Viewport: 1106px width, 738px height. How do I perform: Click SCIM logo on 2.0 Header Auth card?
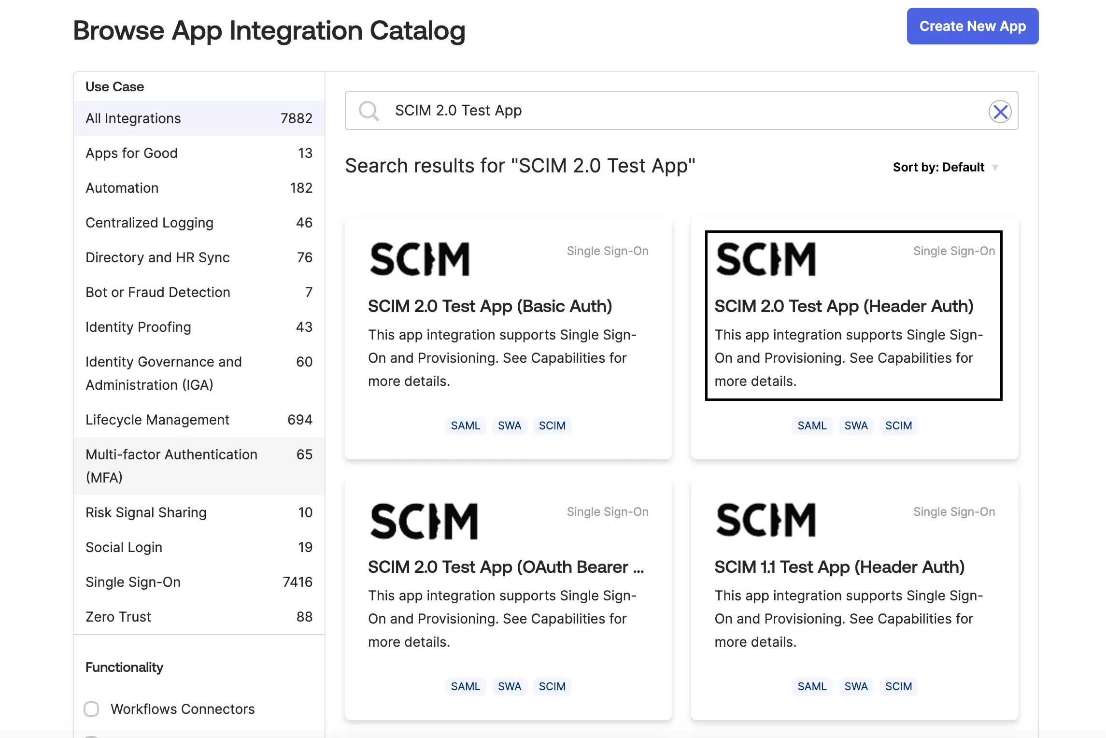pos(766,259)
